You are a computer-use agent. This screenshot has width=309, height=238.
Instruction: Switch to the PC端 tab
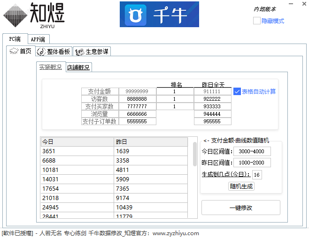(x=15, y=39)
